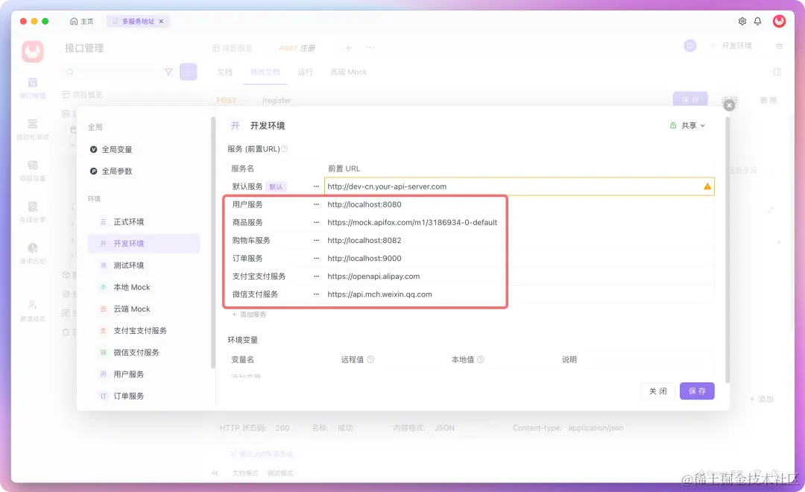Click the 关闭 button

click(x=657, y=391)
